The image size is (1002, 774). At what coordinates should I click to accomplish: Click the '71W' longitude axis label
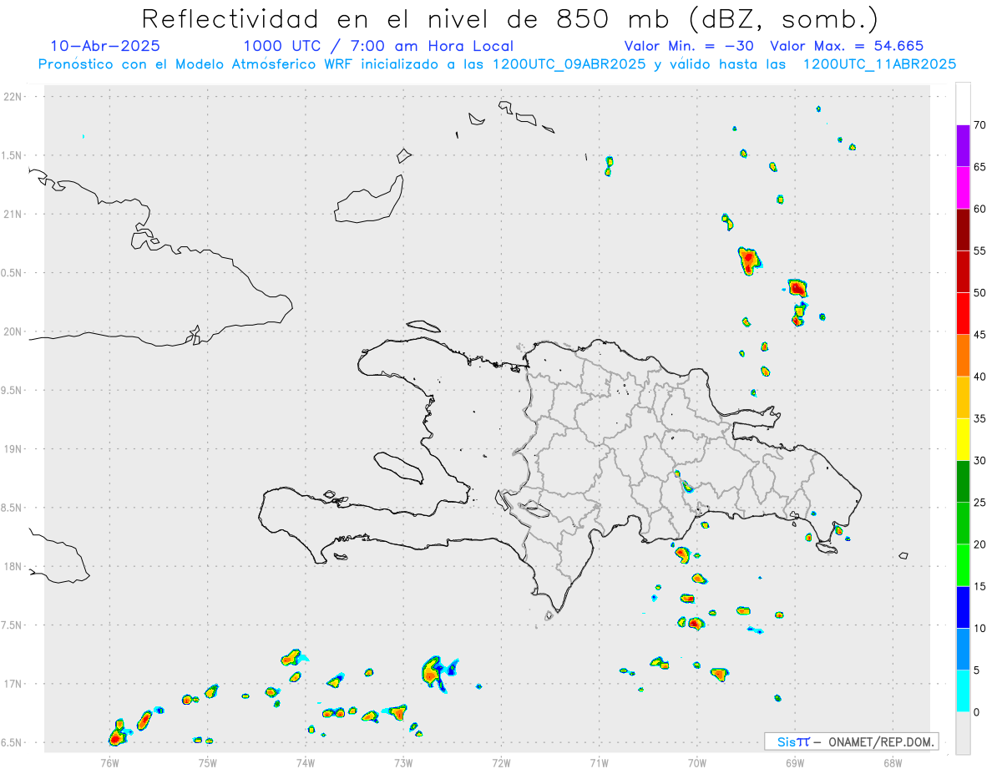pyautogui.click(x=600, y=761)
